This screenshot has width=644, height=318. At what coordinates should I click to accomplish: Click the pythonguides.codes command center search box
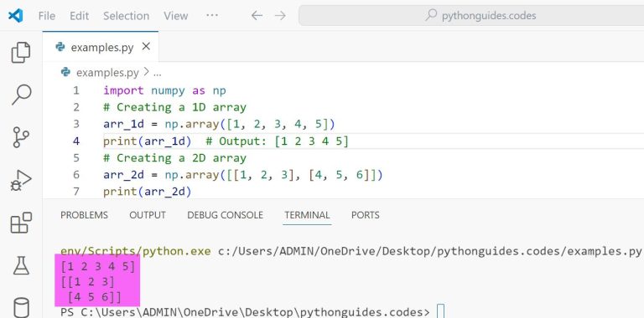(471, 16)
